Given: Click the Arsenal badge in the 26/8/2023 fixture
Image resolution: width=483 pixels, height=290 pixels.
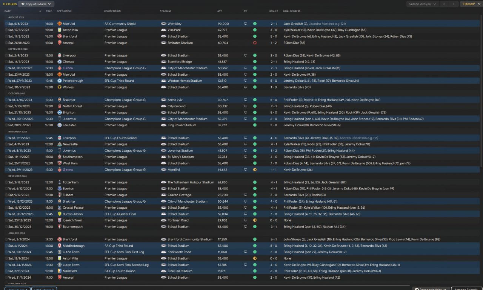Looking at the screenshot, I should pos(60,43).
